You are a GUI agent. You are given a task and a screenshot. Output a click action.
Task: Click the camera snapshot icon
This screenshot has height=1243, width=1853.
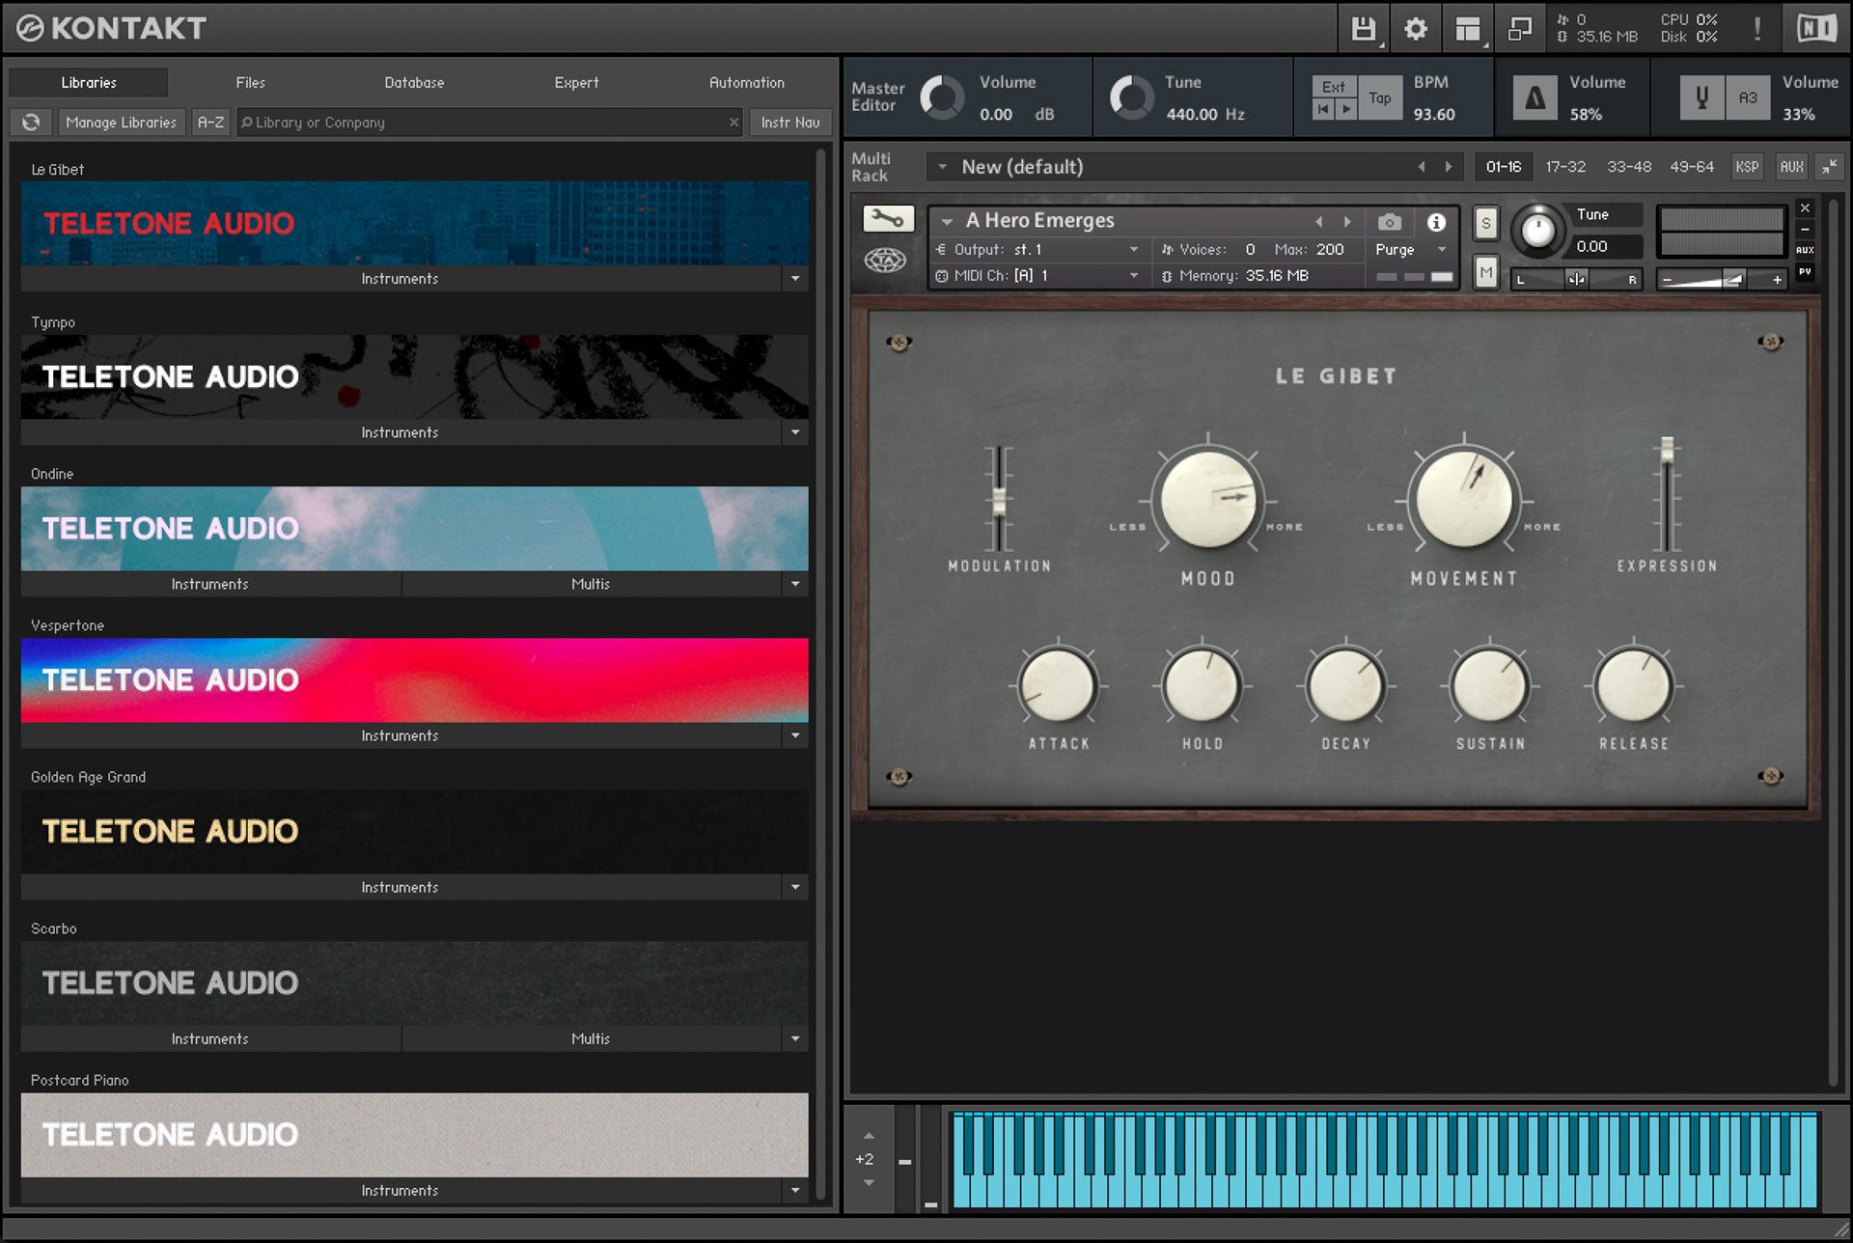1389,222
